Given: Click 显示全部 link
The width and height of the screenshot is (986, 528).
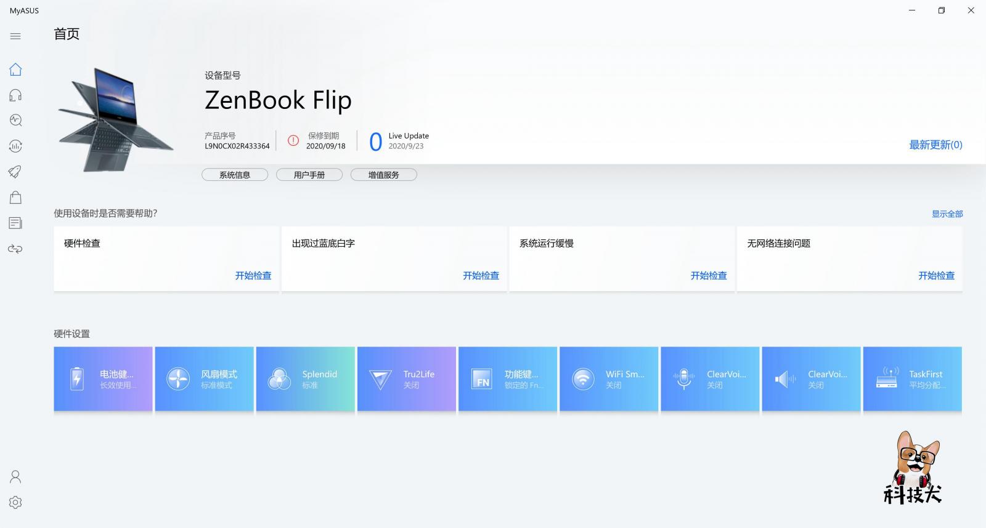Looking at the screenshot, I should point(947,214).
